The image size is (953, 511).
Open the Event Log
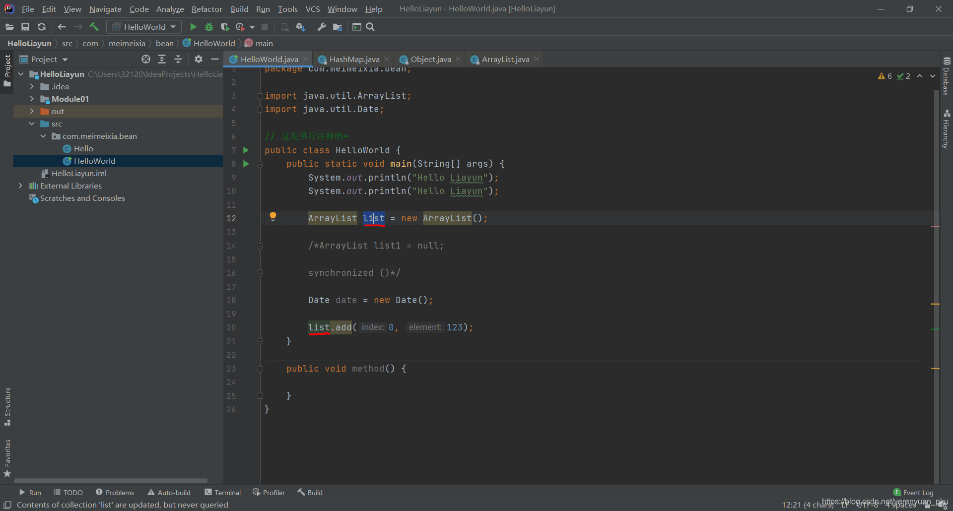pos(913,492)
